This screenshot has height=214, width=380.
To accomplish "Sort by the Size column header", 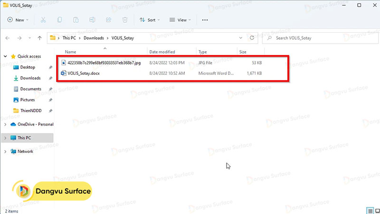I will click(243, 52).
